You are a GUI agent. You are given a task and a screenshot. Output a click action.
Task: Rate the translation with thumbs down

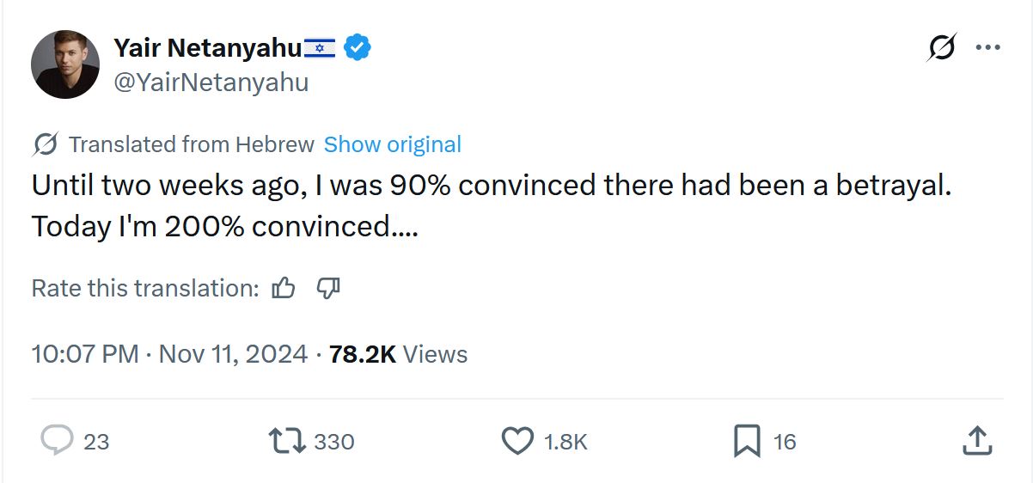pyautogui.click(x=328, y=288)
